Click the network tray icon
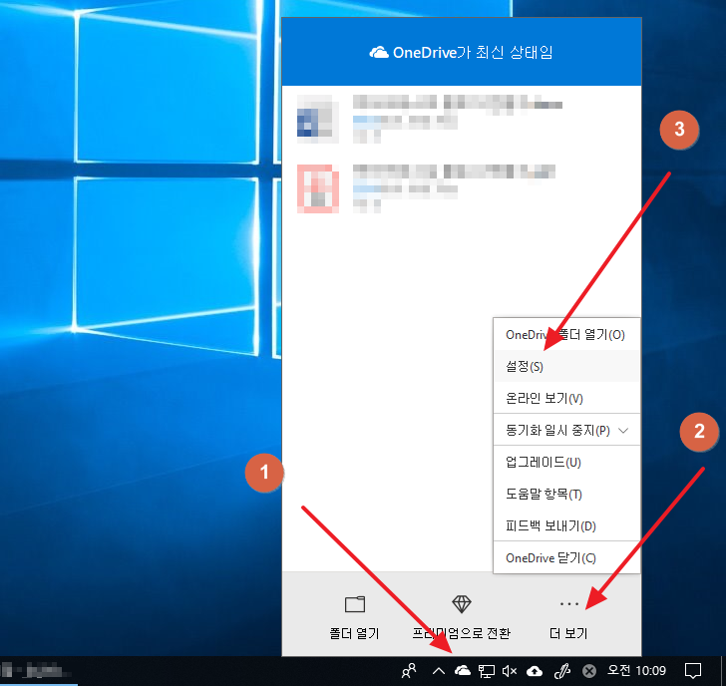 pyautogui.click(x=487, y=671)
